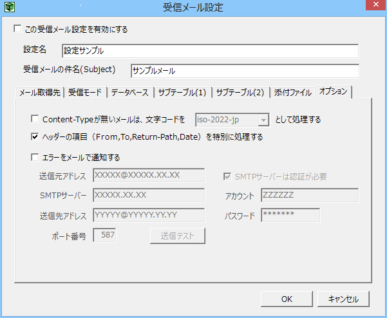Screen dimensions: 387x318
Task: Click the application icon in title bar
Action: pos(10,7)
